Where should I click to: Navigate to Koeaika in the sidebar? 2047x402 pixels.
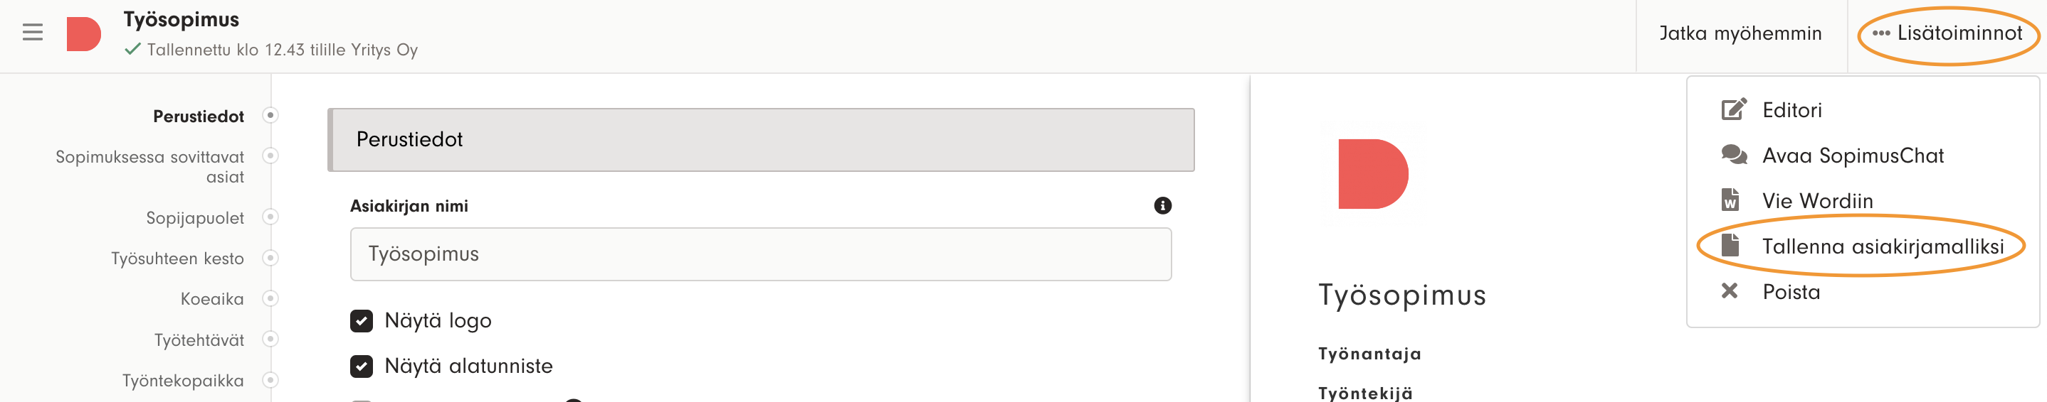coord(211,299)
